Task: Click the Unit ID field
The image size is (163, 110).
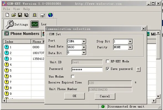Action: point(87,62)
